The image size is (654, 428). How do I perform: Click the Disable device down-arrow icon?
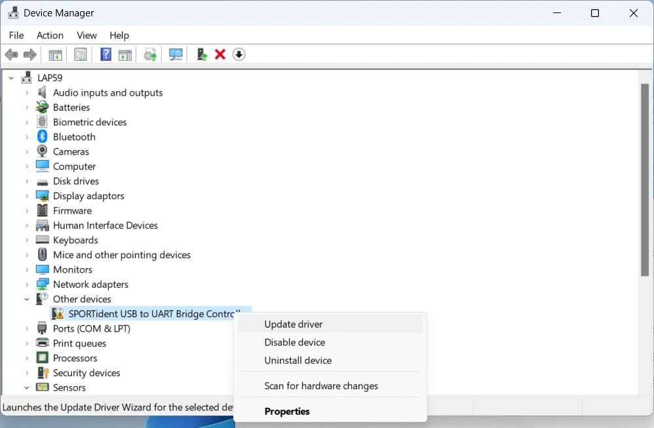point(239,54)
